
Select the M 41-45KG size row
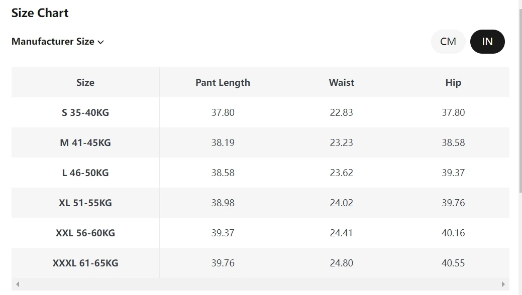[260, 142]
